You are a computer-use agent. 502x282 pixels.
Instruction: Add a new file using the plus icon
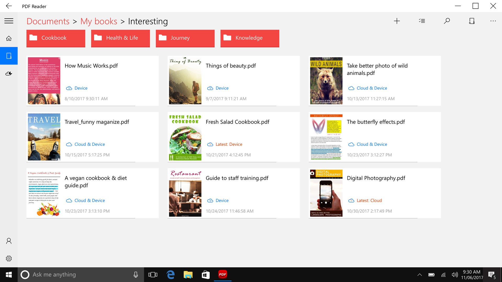397,21
